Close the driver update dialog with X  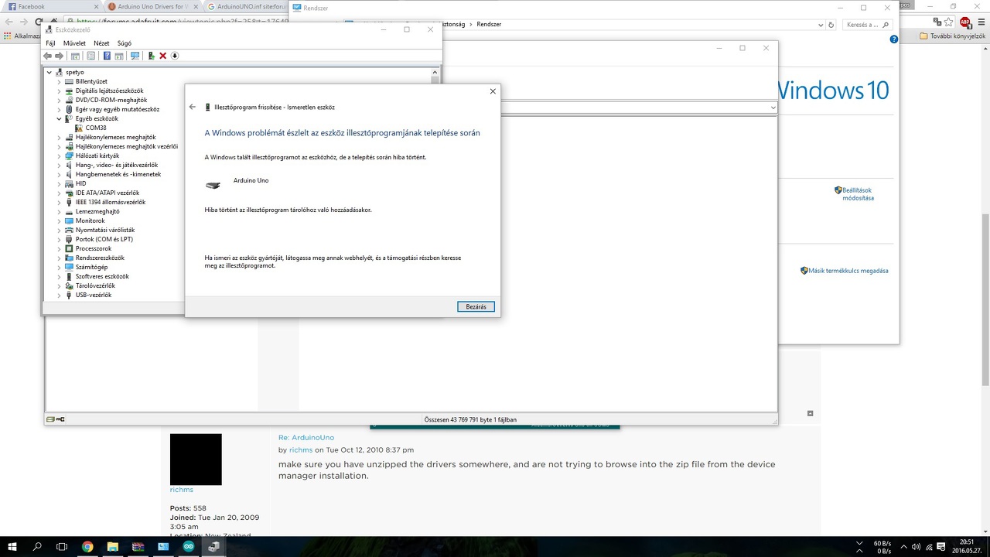[493, 91]
